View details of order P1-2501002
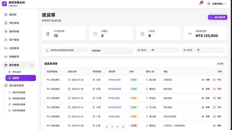 tap(206, 89)
